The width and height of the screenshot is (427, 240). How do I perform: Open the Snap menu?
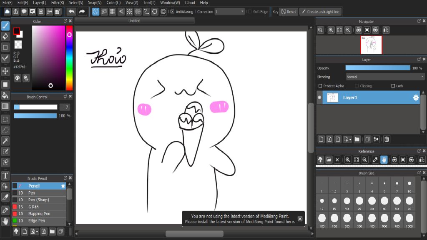coord(95,3)
